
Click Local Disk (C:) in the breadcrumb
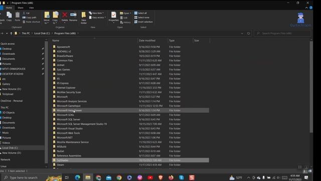point(42,33)
